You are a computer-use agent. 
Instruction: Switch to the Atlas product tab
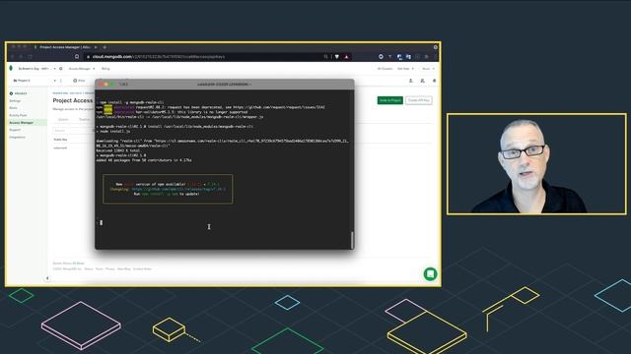(x=79, y=81)
